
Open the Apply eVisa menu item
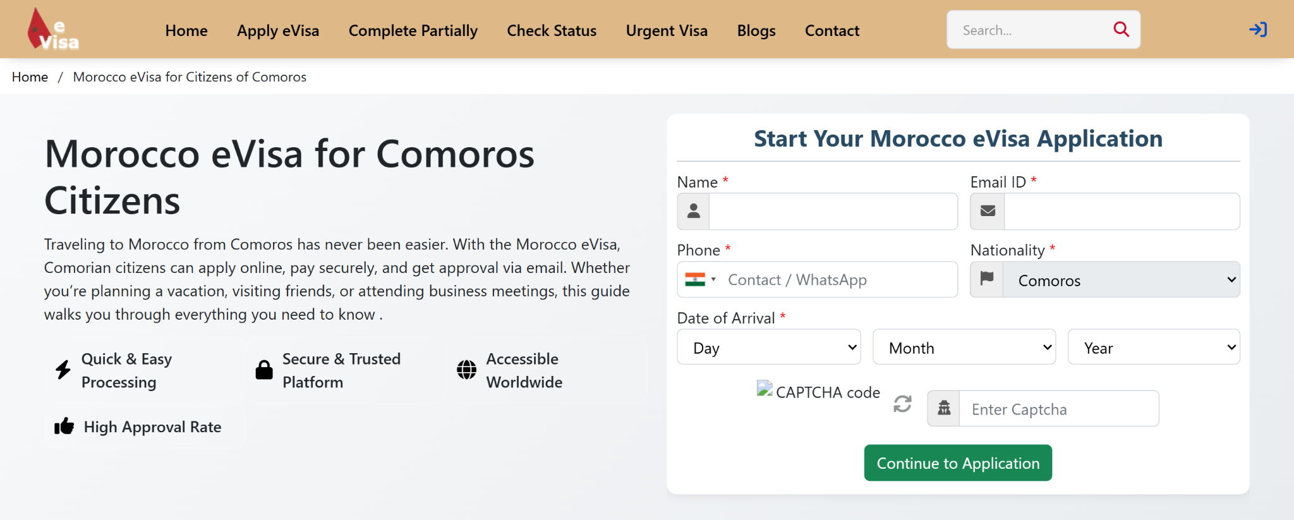[x=278, y=30]
